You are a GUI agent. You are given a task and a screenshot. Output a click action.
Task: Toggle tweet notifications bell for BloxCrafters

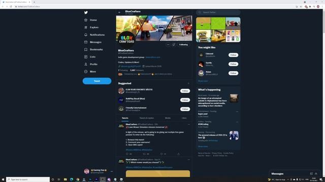point(174,44)
